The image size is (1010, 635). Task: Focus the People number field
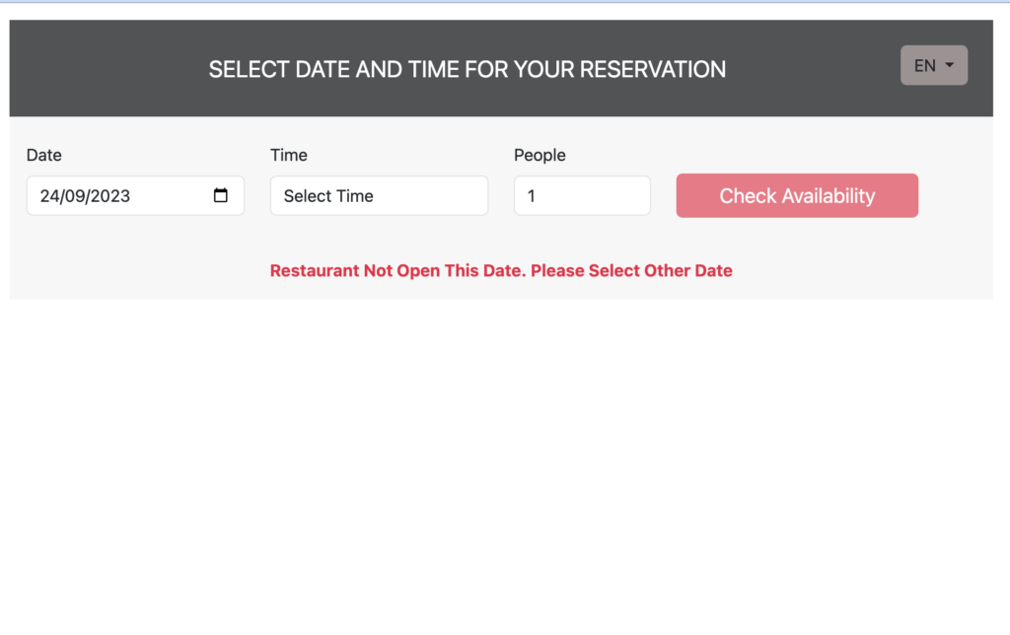tap(582, 195)
